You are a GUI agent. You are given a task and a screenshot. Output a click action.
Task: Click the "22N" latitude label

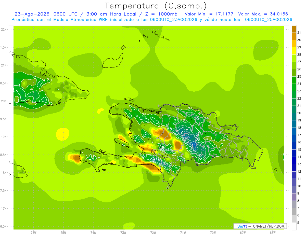click(4, 30)
